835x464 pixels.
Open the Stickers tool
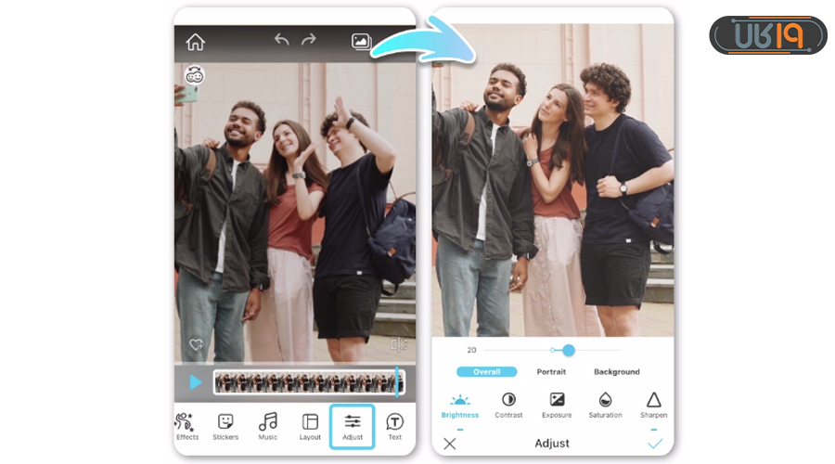[225, 426]
